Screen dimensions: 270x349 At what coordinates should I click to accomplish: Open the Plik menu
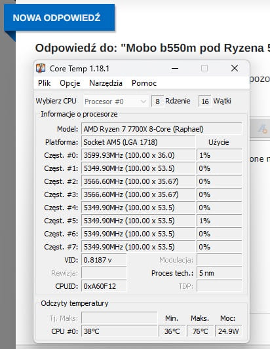(x=44, y=83)
